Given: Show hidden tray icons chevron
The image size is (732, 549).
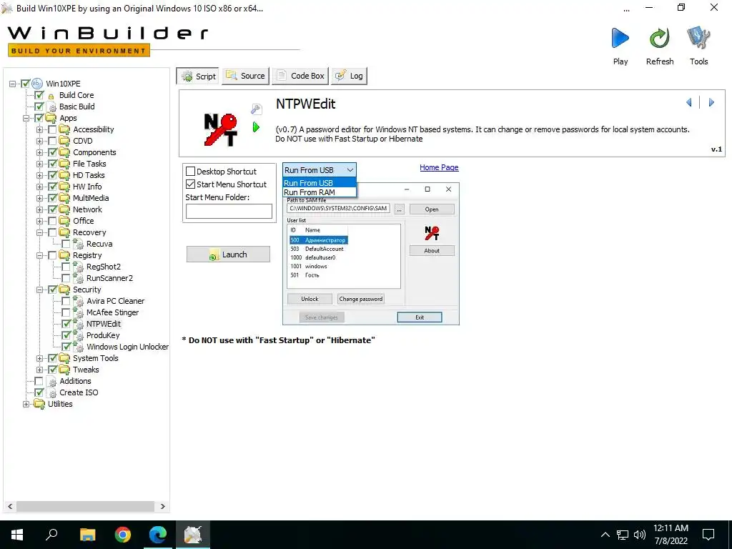Looking at the screenshot, I should pyautogui.click(x=605, y=535).
